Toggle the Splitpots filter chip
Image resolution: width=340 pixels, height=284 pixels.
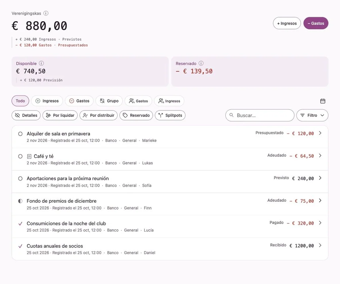(x=170, y=115)
